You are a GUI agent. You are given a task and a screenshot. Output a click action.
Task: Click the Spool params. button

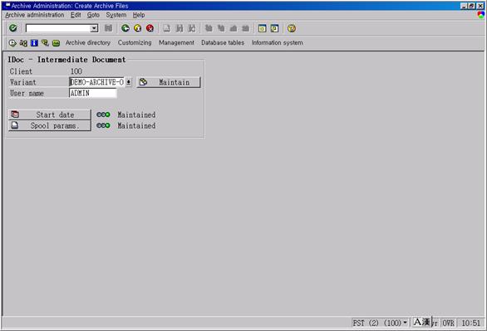click(50, 125)
